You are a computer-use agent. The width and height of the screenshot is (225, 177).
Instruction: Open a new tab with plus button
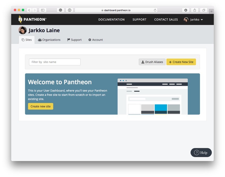point(211,11)
